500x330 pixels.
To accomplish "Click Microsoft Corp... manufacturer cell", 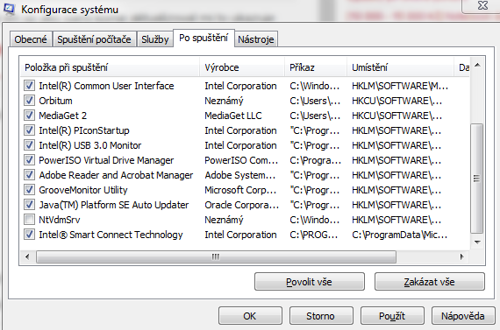I will pyautogui.click(x=240, y=190).
